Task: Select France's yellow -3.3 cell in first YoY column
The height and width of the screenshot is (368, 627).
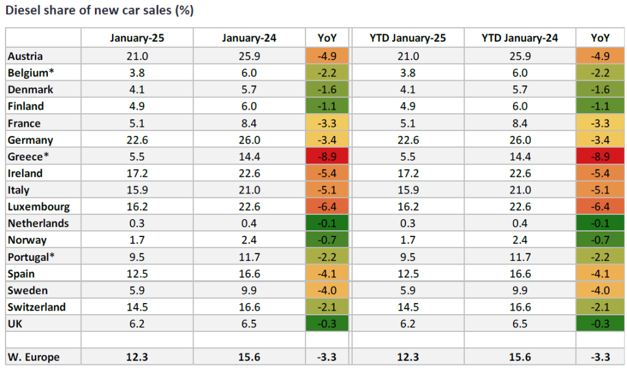Action: coord(327,123)
